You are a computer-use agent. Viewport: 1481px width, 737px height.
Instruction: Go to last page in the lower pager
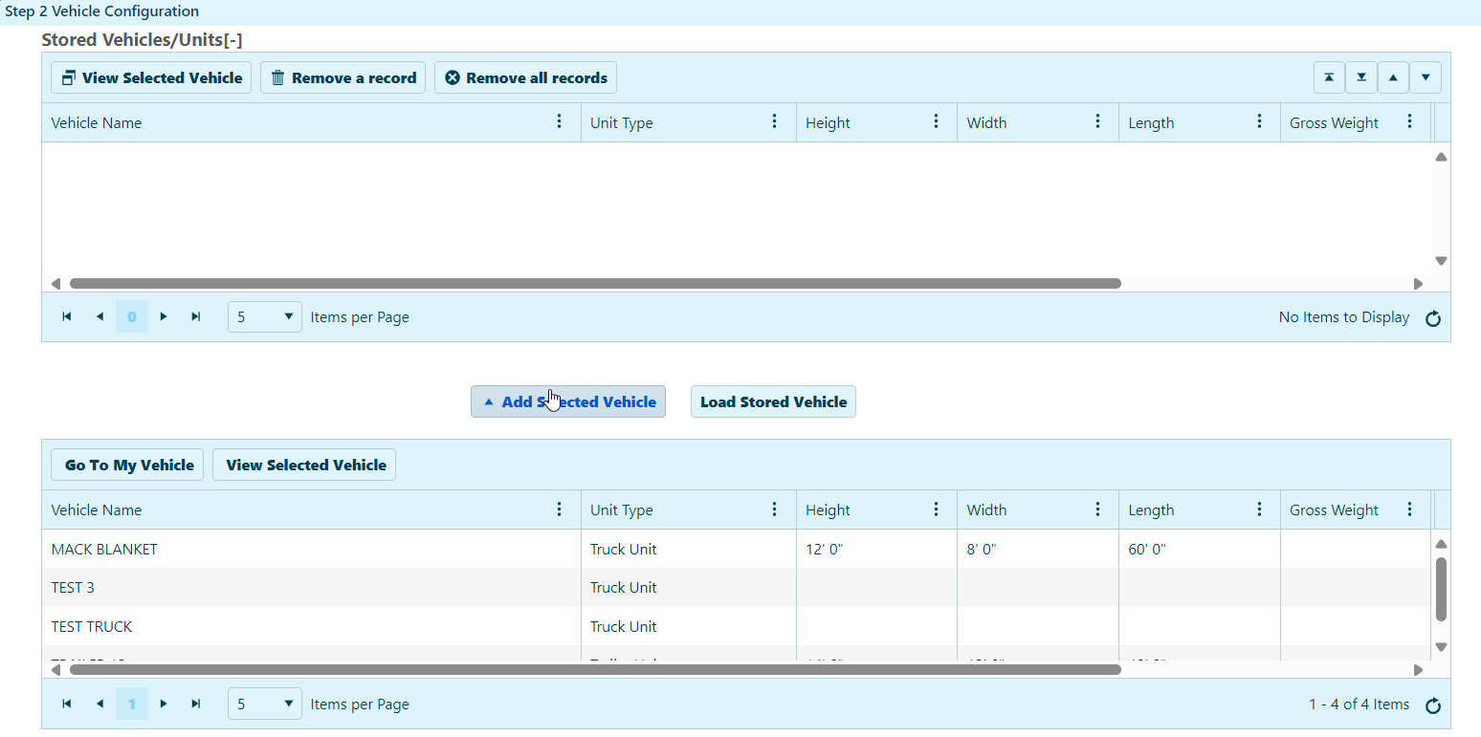tap(196, 704)
